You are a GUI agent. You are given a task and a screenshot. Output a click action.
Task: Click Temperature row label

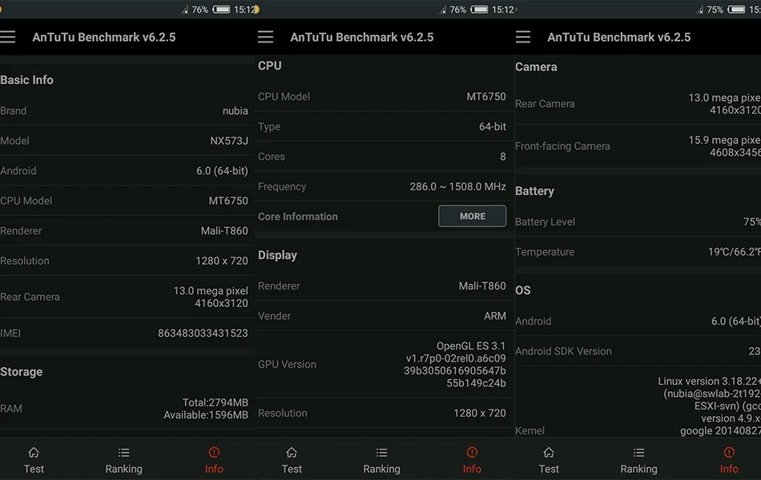[x=545, y=252]
